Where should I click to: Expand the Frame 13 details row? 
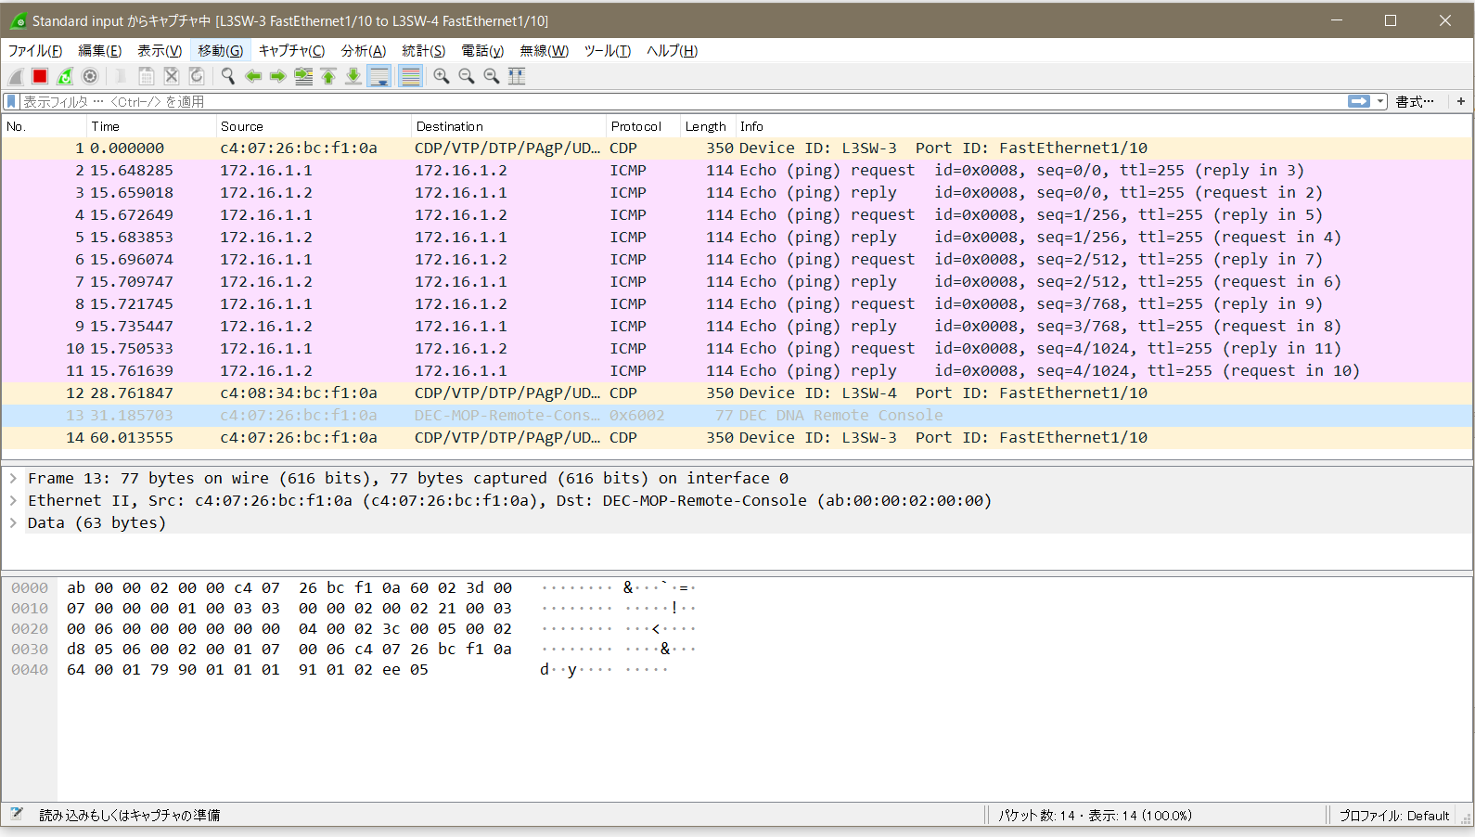[x=13, y=478]
